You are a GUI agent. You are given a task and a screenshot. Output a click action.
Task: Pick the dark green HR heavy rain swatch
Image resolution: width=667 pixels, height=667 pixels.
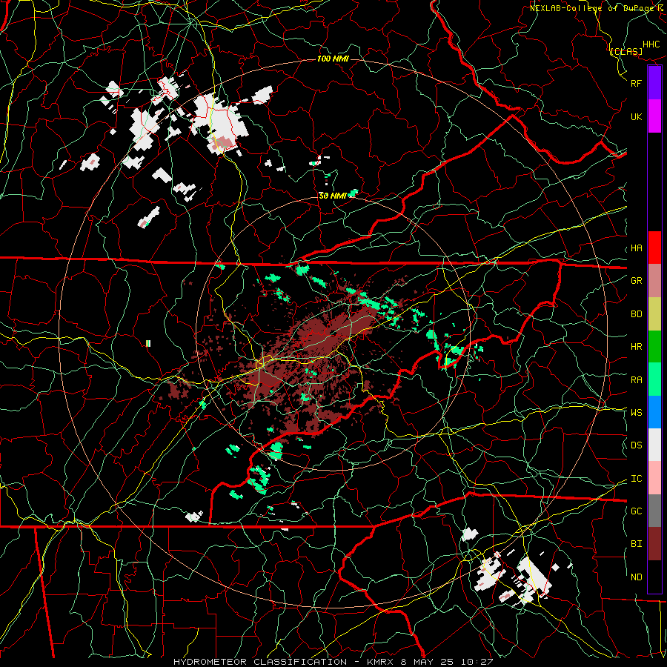(654, 347)
